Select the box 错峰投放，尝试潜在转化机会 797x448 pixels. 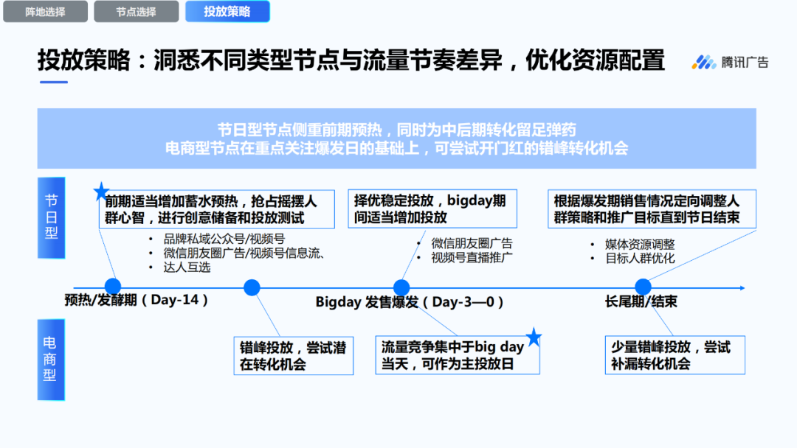[x=293, y=356]
